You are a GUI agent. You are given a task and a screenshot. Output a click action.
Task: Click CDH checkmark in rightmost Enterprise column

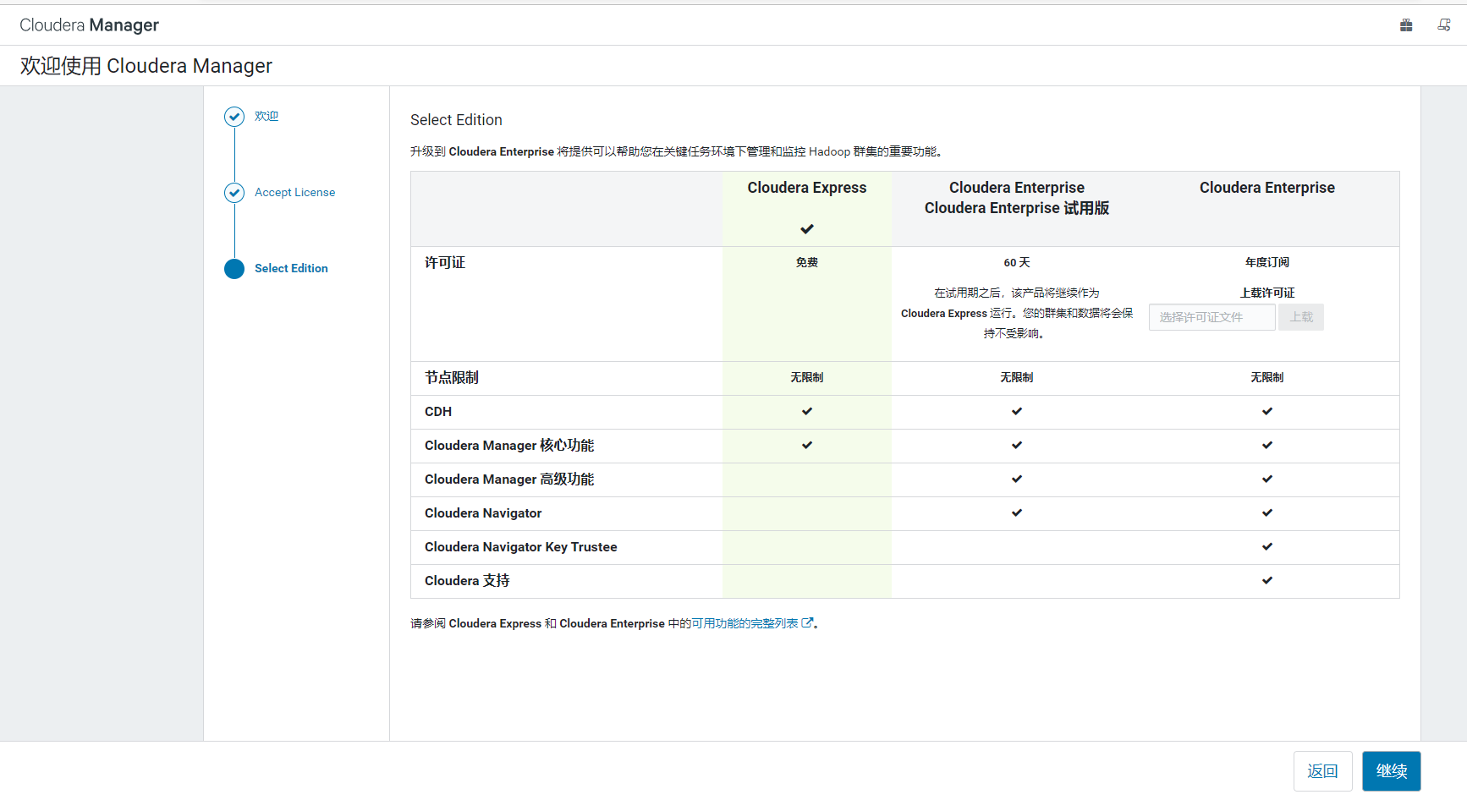(x=1267, y=412)
